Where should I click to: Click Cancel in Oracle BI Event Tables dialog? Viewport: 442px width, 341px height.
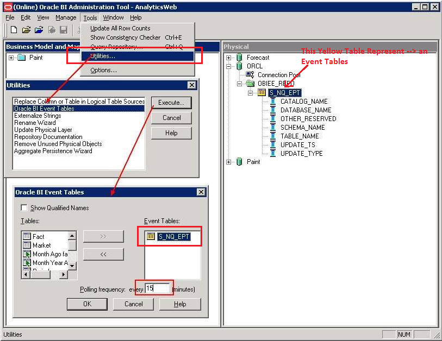click(x=133, y=304)
